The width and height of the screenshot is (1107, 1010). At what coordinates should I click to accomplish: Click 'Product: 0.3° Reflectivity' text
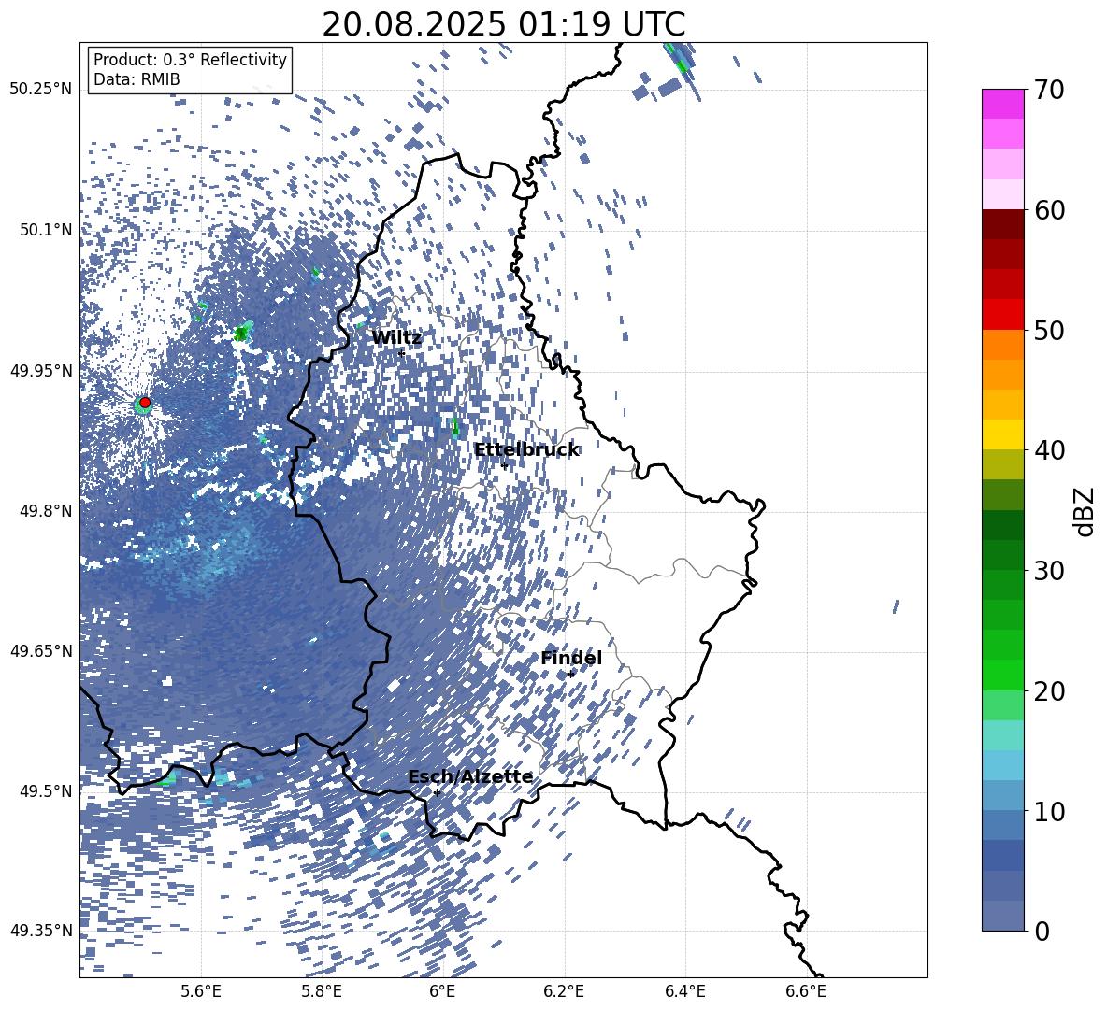tap(190, 60)
